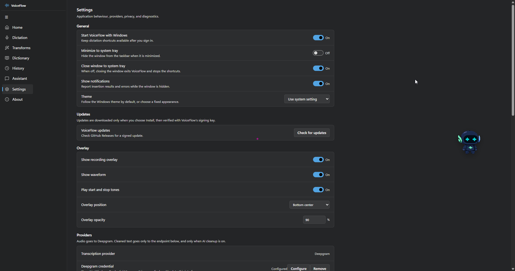
Task: Open the Home page
Action: [17, 27]
